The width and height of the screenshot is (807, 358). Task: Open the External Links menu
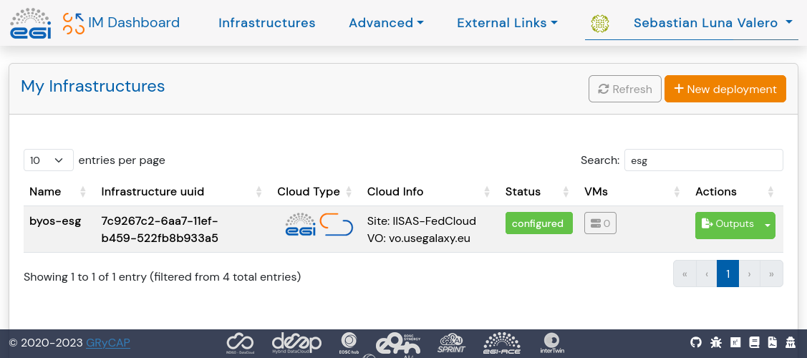click(507, 23)
